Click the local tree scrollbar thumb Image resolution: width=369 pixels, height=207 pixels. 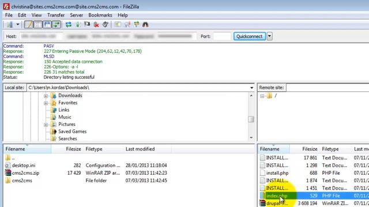pos(251,119)
